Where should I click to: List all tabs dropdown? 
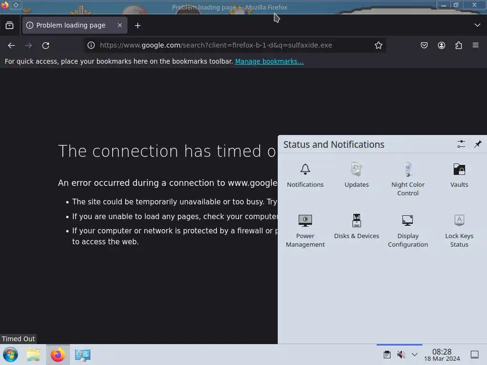point(477,25)
